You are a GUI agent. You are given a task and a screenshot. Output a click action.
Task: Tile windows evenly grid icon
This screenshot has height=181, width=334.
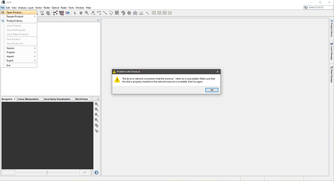pos(165,13)
